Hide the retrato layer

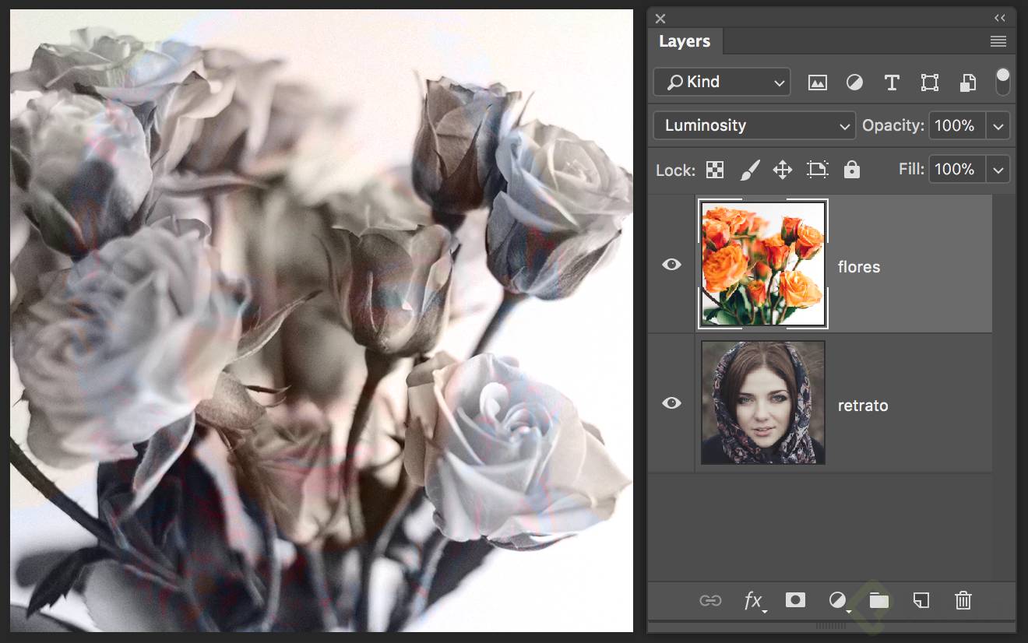(671, 403)
